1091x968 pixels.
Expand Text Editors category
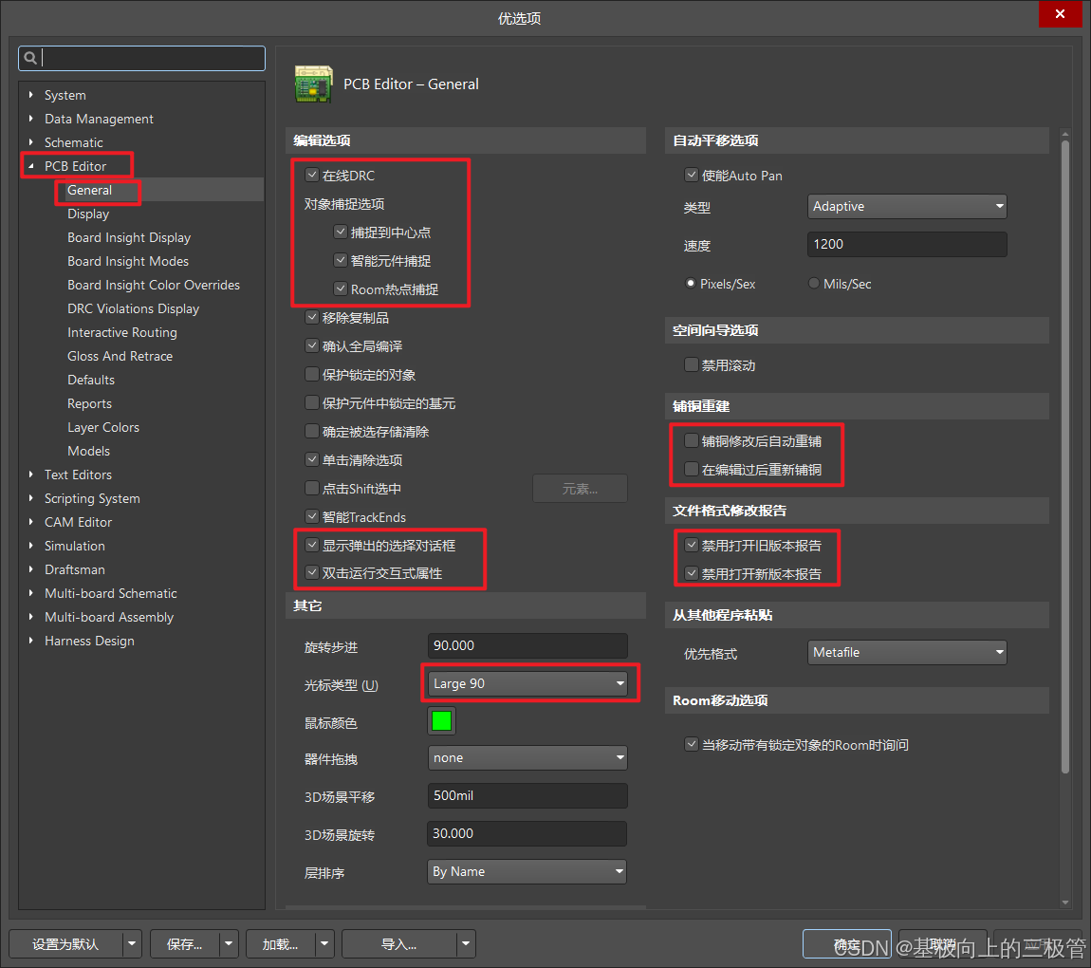click(30, 475)
